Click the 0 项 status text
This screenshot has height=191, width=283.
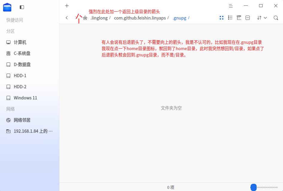click(x=171, y=187)
